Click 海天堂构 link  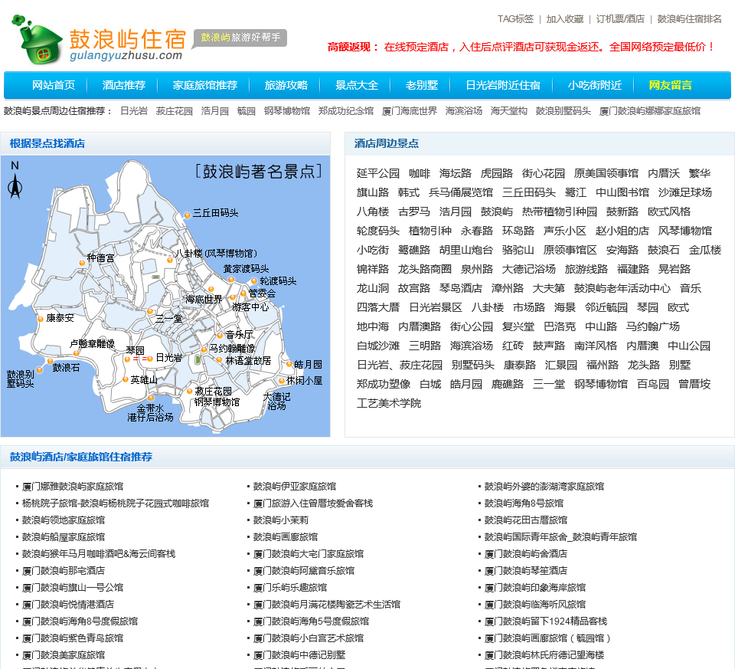tap(508, 110)
